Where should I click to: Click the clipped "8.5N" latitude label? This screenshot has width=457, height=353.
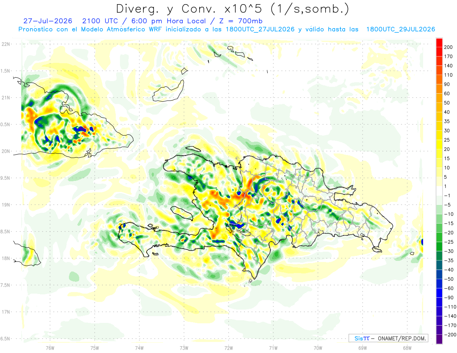point(5,232)
